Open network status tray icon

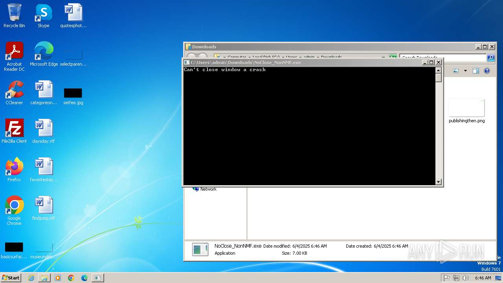(x=456, y=278)
